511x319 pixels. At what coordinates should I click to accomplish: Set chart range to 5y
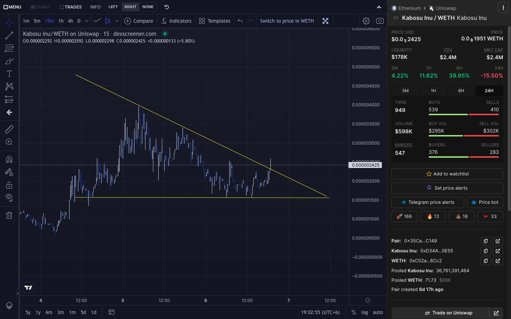(28, 312)
